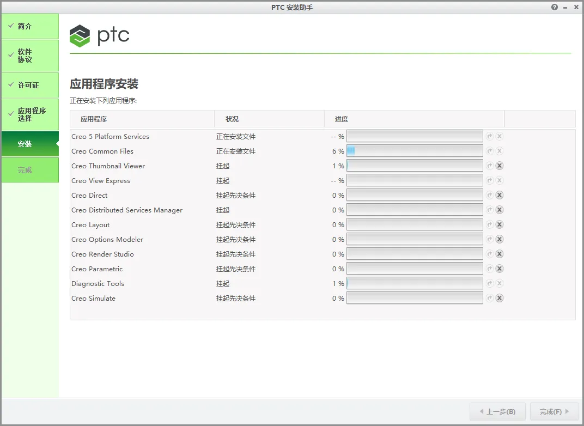Go to the 软件协议 step
584x426 pixels.
click(x=30, y=56)
